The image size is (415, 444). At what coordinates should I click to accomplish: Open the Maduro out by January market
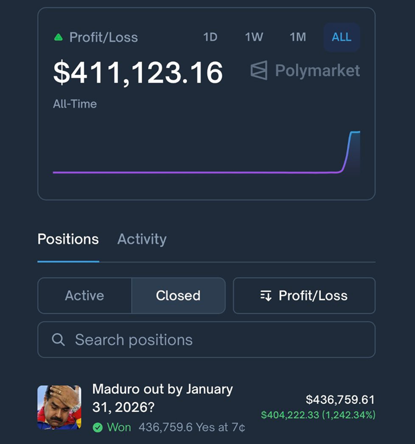click(x=162, y=398)
